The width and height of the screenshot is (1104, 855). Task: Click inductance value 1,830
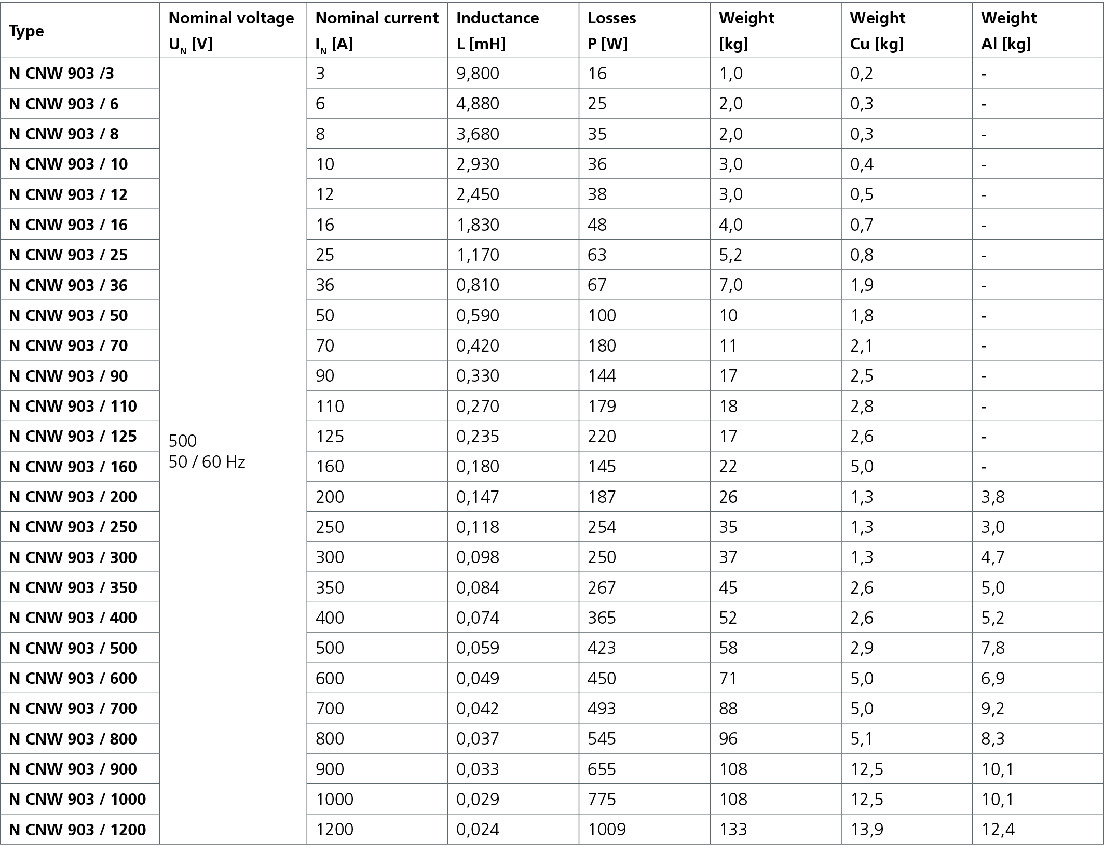(x=478, y=225)
